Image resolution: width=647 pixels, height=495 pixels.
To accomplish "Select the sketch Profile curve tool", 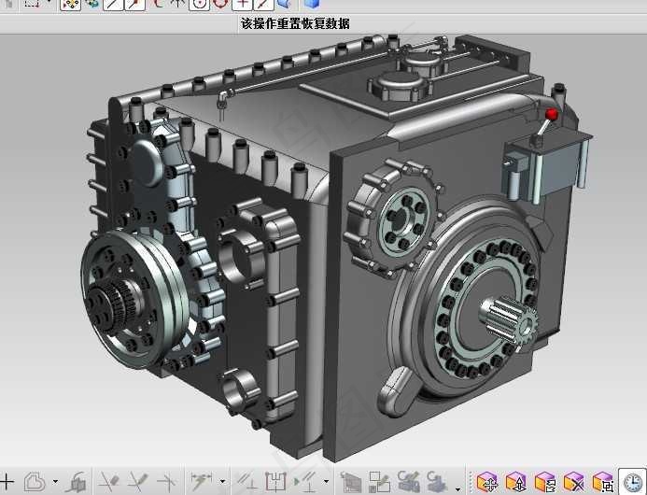I will 35,481.
